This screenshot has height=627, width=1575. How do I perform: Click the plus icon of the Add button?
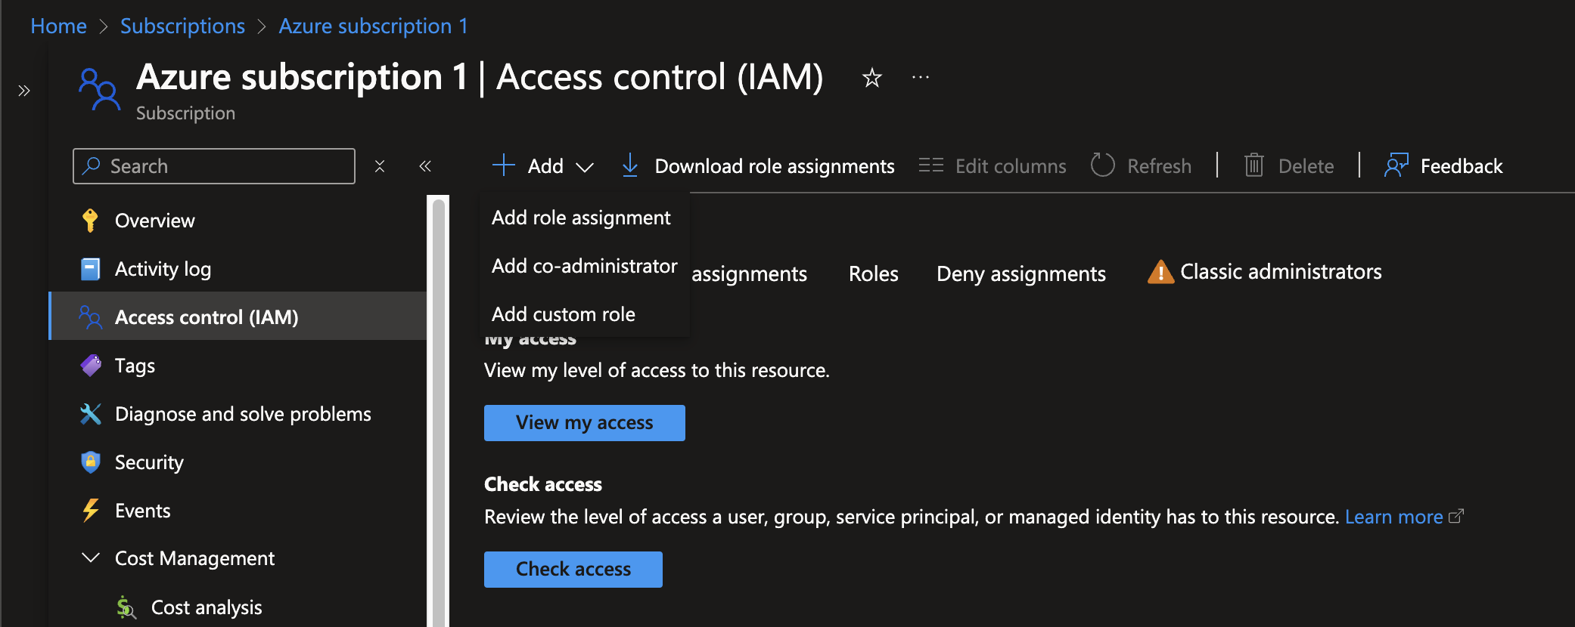503,165
